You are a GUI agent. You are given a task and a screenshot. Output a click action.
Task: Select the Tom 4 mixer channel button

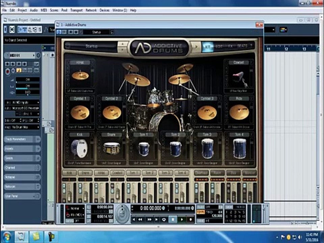tap(182, 173)
